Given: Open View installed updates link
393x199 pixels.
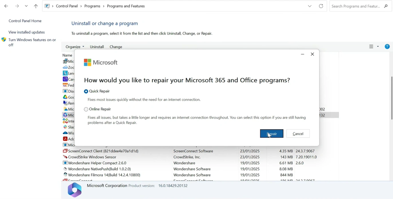Looking at the screenshot, I should [27, 32].
